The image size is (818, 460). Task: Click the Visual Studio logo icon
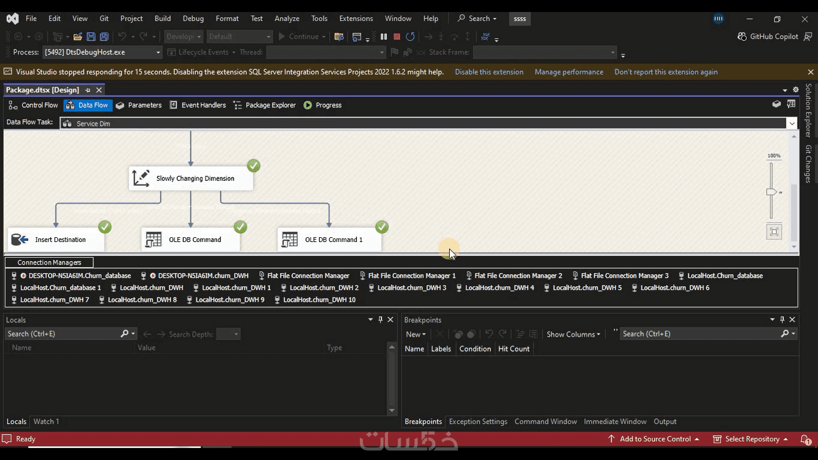coord(13,19)
